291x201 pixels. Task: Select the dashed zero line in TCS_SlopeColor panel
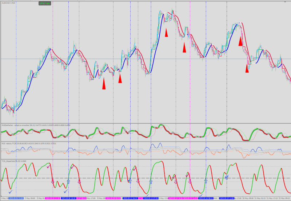click(145, 178)
